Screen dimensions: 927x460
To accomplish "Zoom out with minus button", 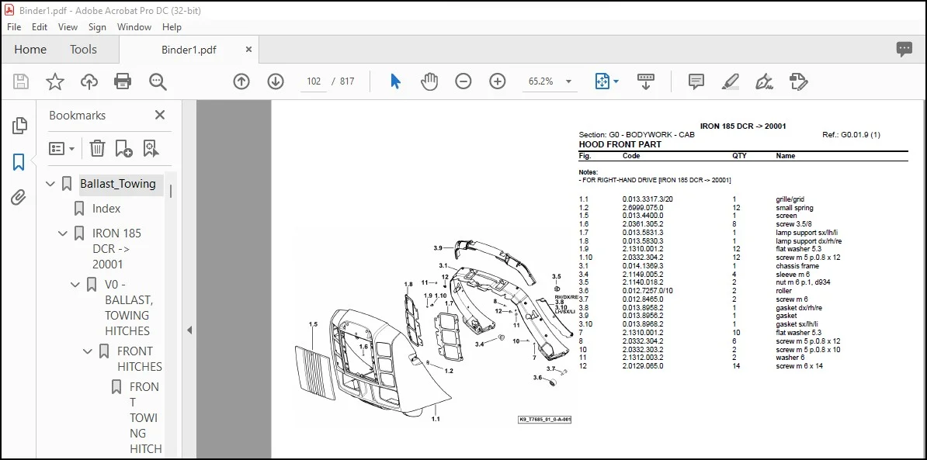I will tap(463, 81).
